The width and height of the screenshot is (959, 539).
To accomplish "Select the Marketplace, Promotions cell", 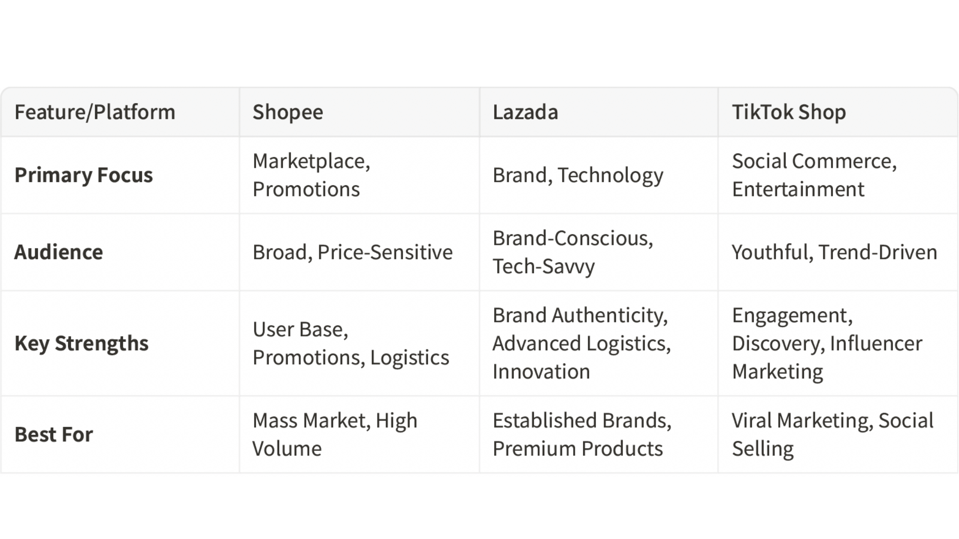I will click(x=360, y=175).
